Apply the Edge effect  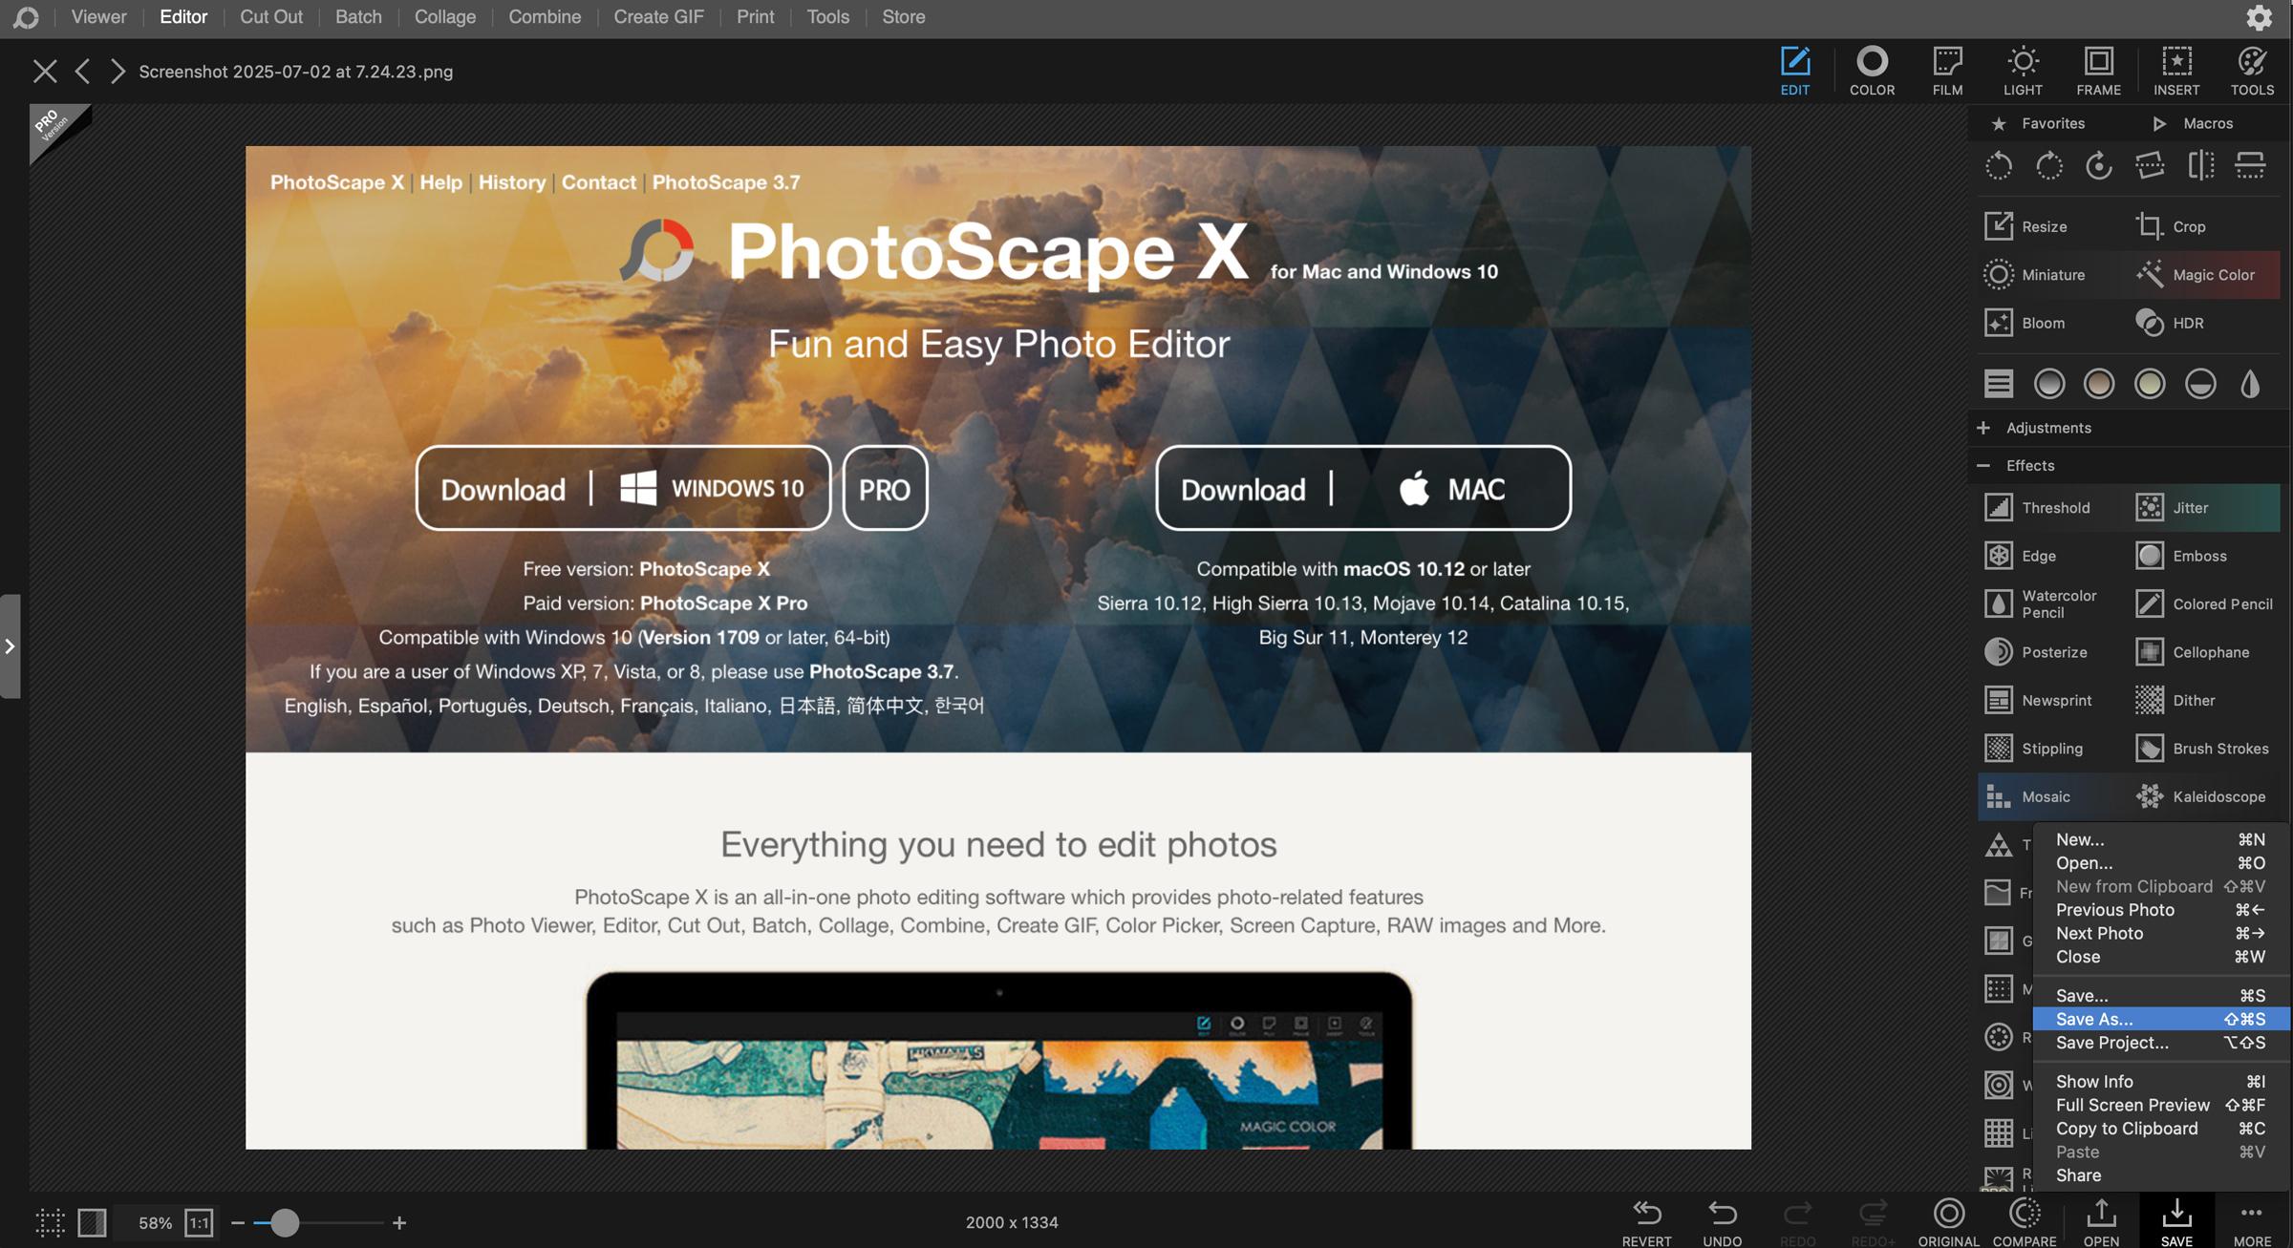(2020, 555)
